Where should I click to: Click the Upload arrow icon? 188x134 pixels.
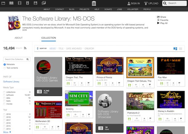[x=146, y=3]
